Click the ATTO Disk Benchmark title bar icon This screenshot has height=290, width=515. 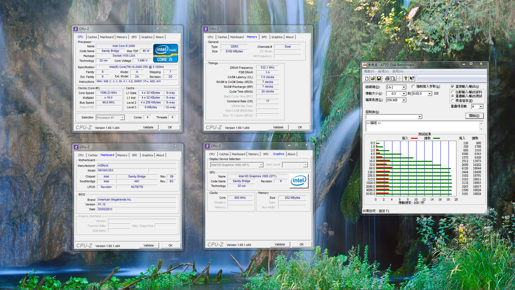click(364, 65)
